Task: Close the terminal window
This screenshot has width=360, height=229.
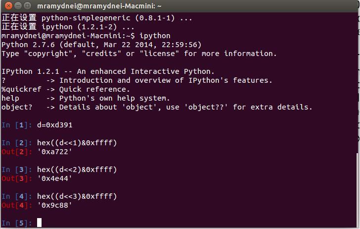Action: pos(7,5)
